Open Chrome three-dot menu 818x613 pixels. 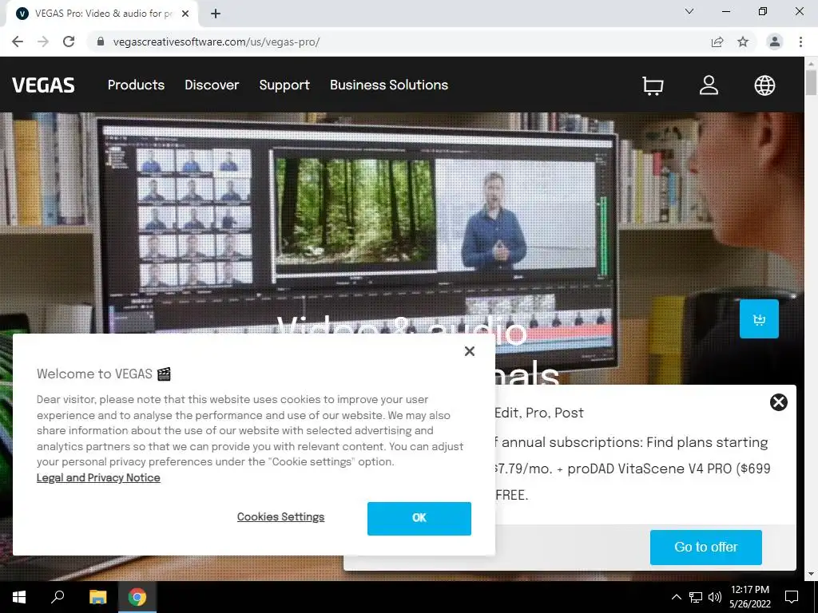pos(800,42)
